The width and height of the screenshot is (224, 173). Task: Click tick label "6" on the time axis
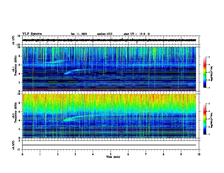coord(128,154)
